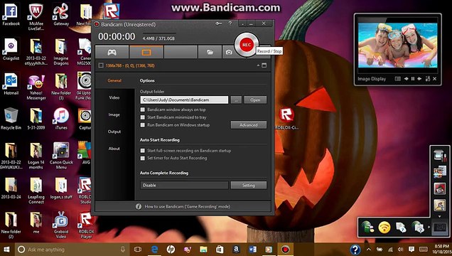The height and width of the screenshot is (256, 452).
Task: Open Yahoo! Messenger desktop shortcut
Action: (36, 87)
